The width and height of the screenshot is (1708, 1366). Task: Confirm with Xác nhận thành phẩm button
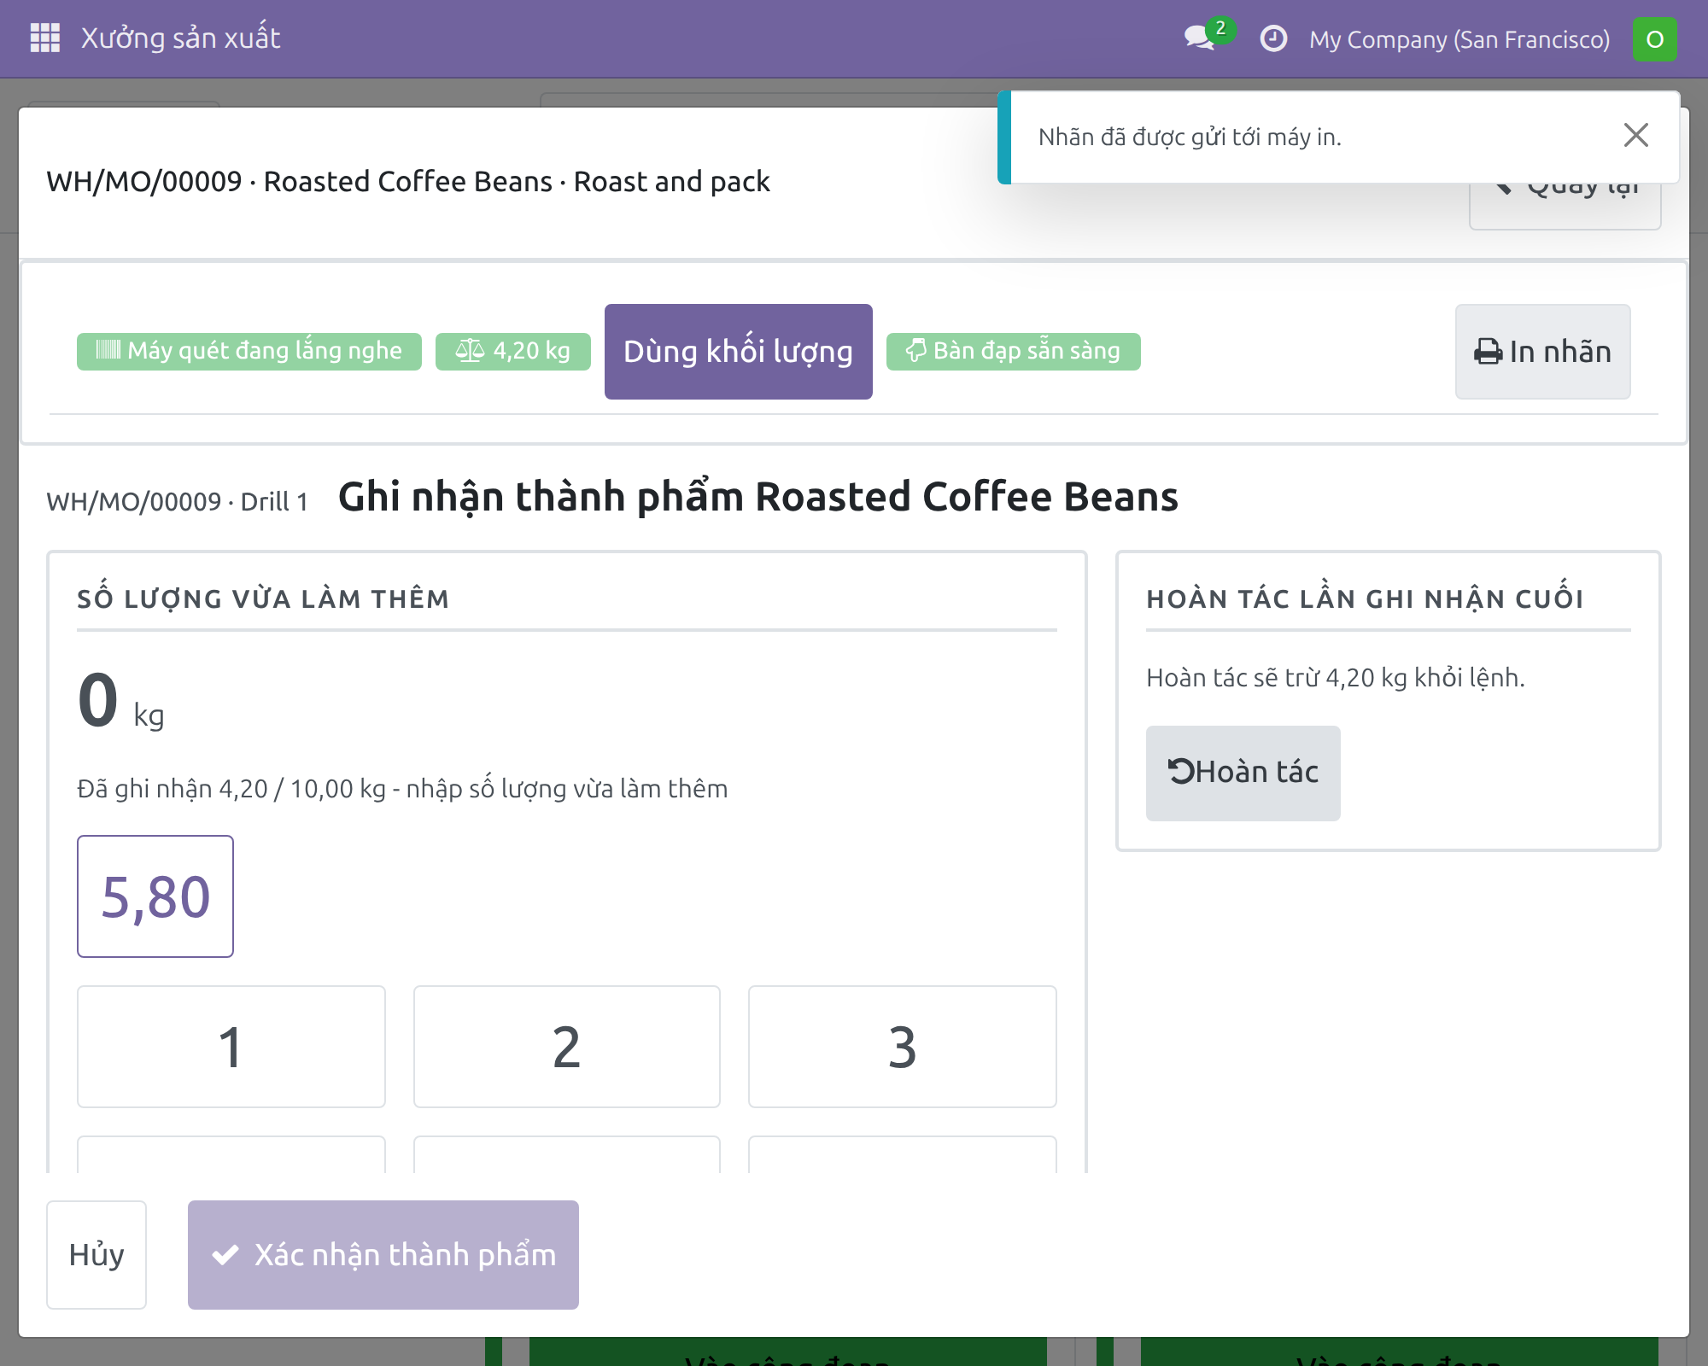coord(383,1255)
